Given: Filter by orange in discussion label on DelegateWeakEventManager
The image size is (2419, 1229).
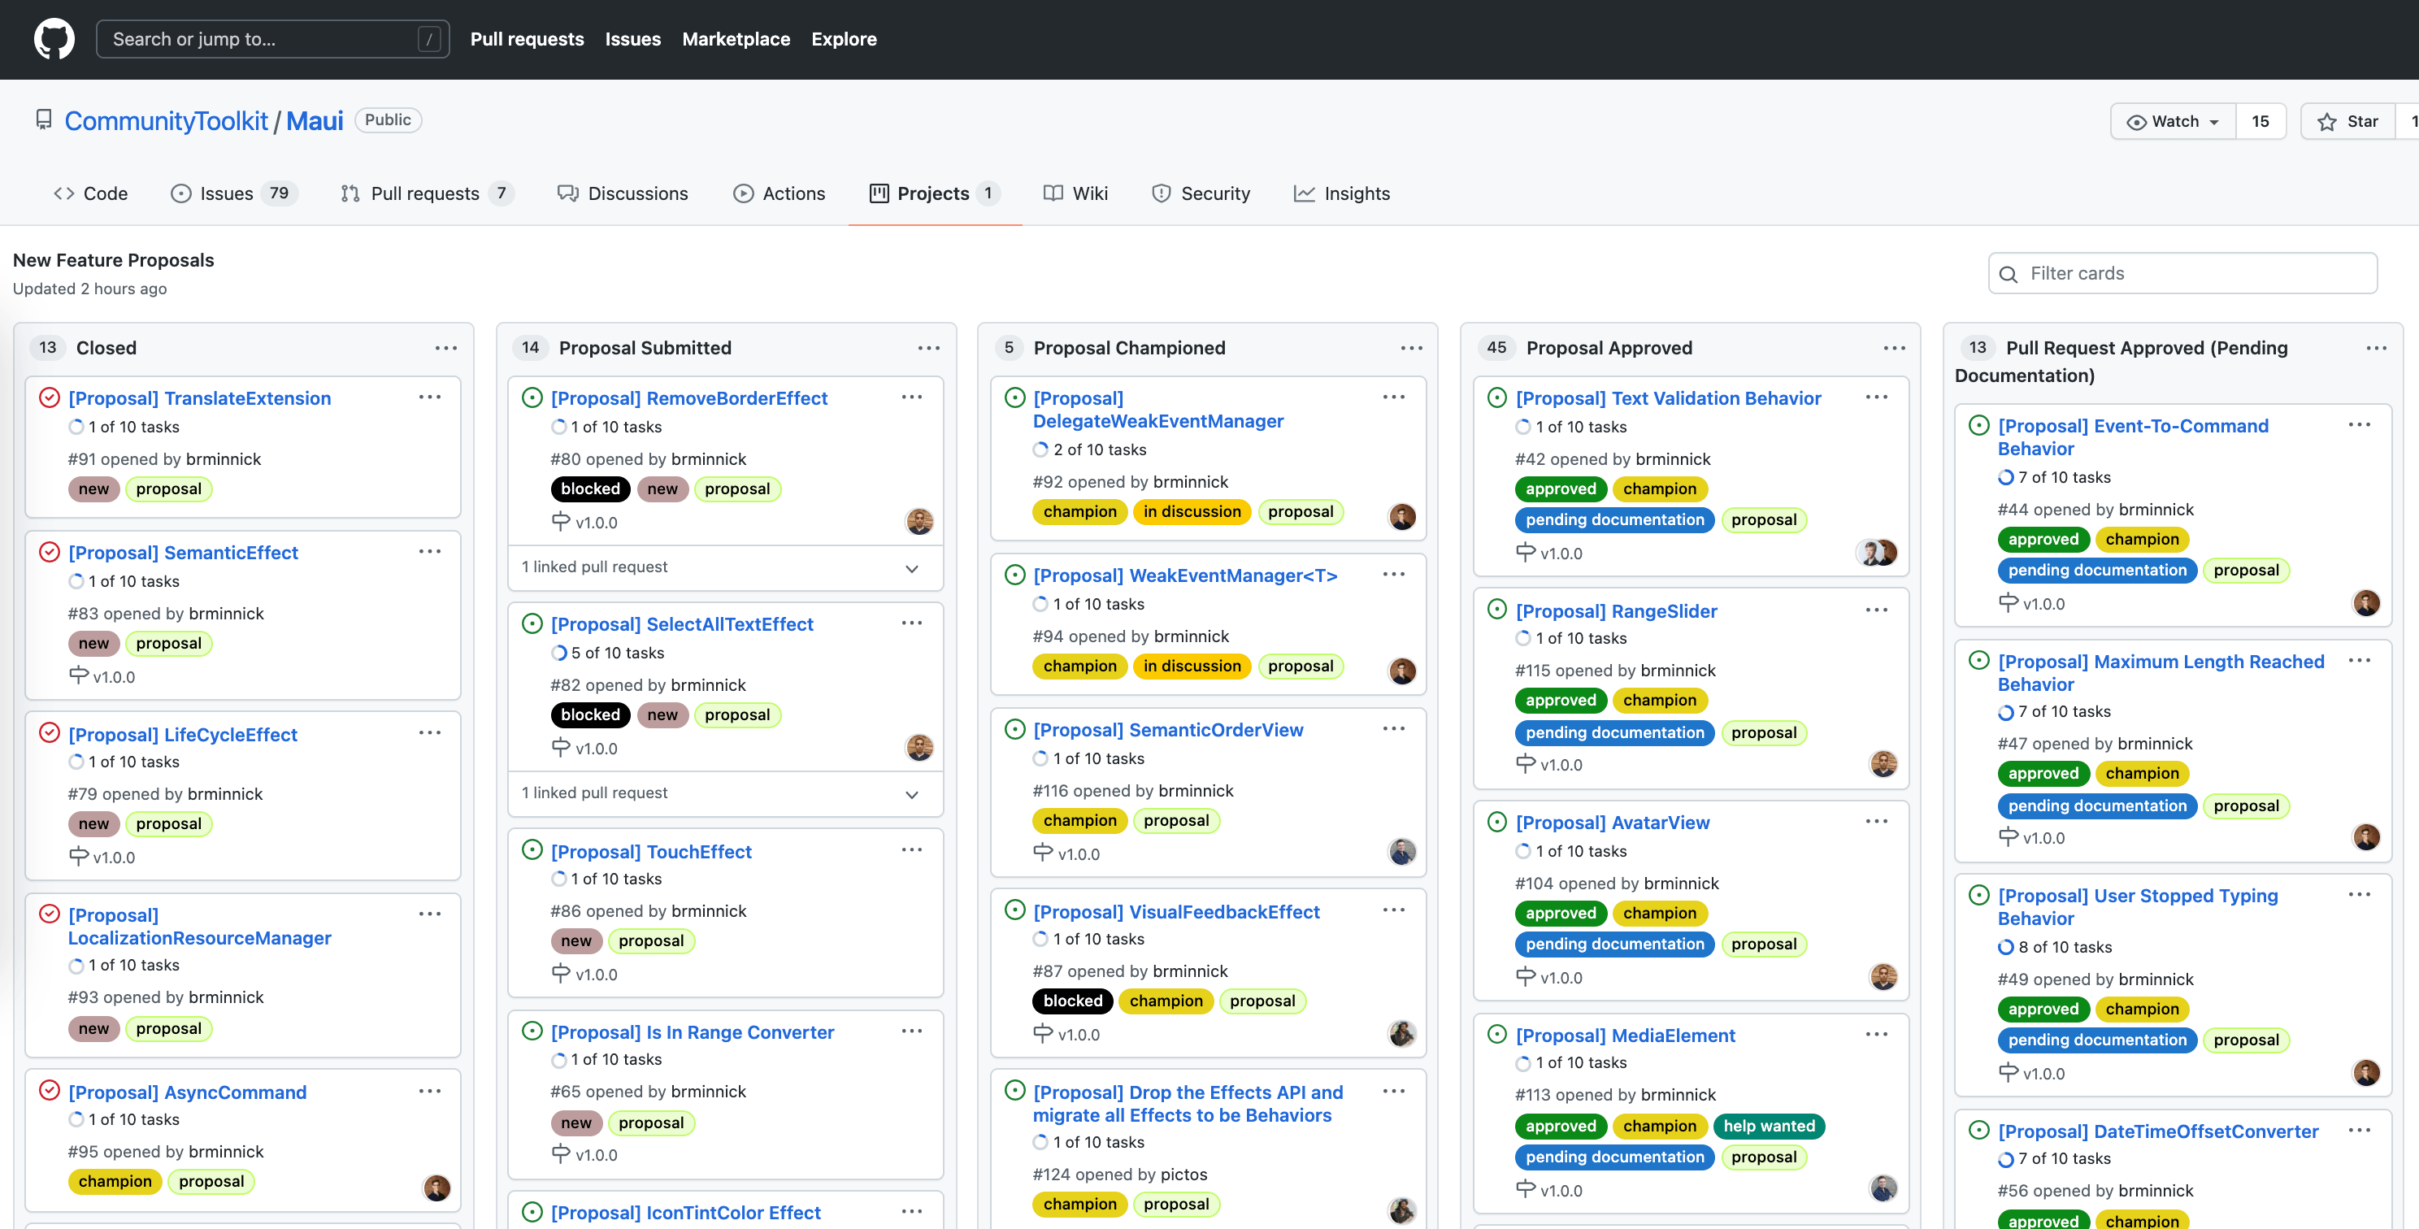Looking at the screenshot, I should click(1192, 512).
